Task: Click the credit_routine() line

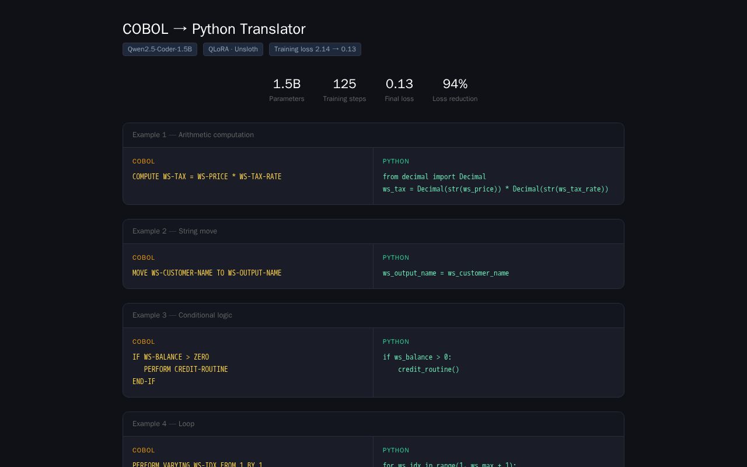Action: [428, 369]
